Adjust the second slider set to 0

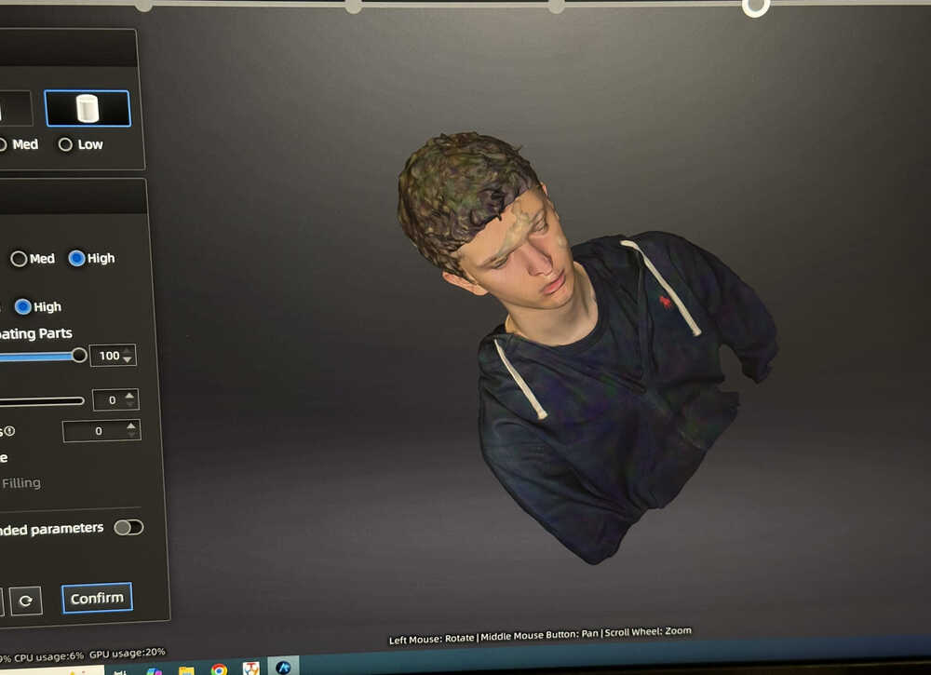click(42, 401)
